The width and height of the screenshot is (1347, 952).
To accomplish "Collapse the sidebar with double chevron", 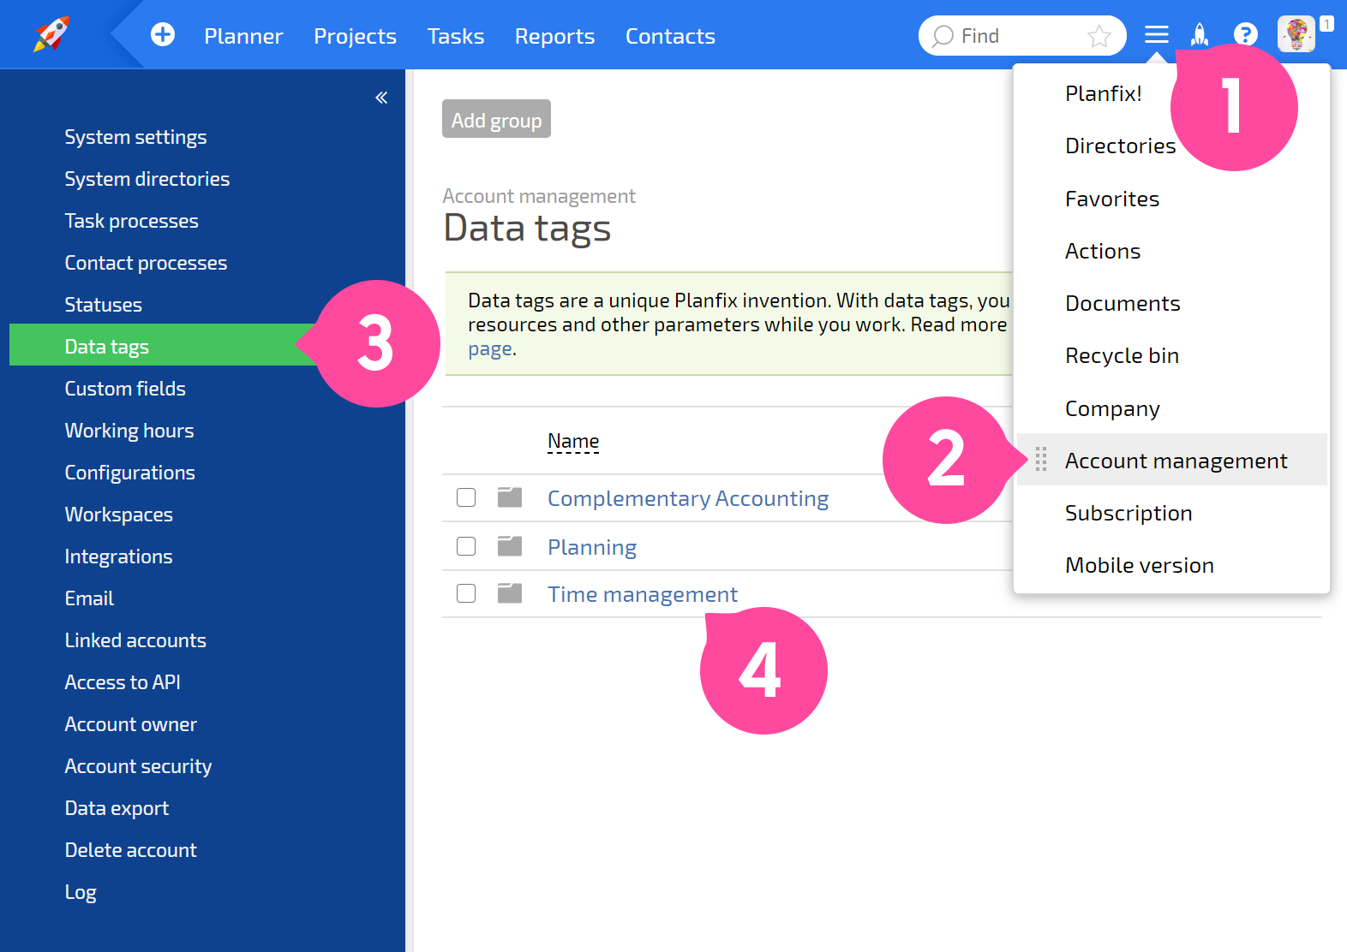I will pyautogui.click(x=381, y=98).
